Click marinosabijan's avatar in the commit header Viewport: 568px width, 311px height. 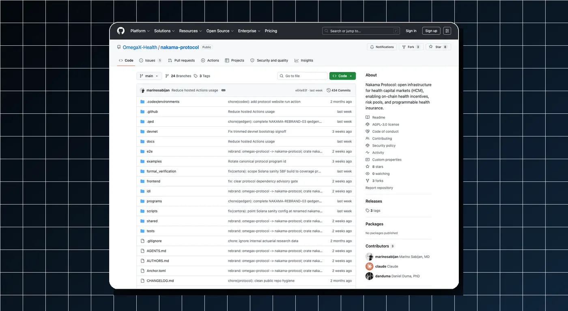pos(142,90)
